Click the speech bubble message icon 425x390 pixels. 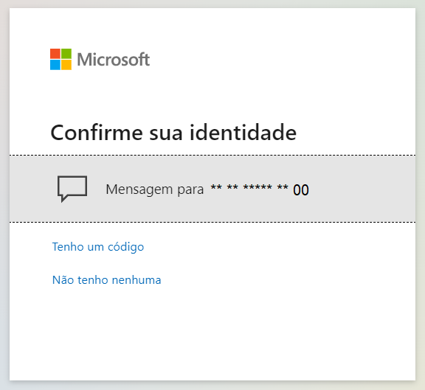coord(72,189)
